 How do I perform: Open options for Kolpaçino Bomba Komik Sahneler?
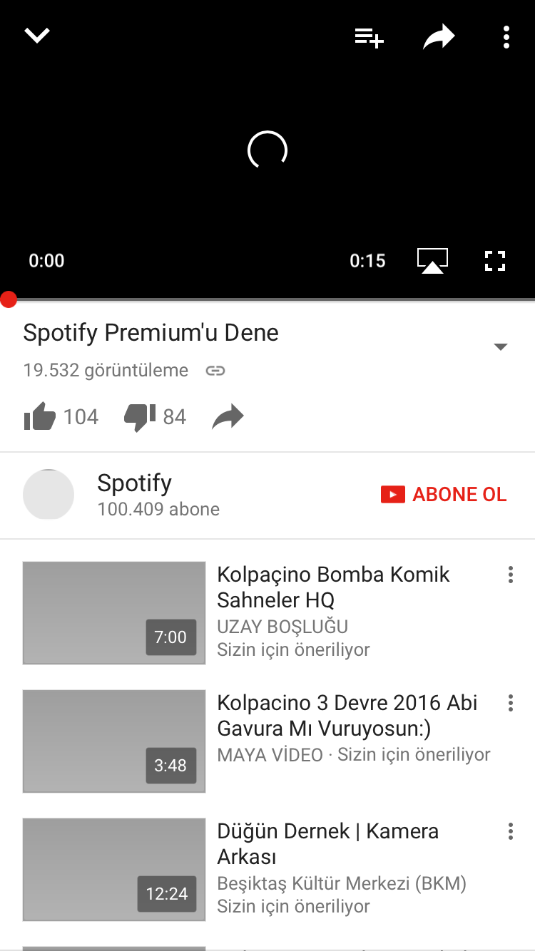point(511,575)
